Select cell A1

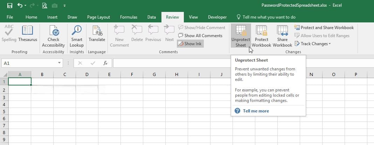pyautogui.click(x=20, y=82)
